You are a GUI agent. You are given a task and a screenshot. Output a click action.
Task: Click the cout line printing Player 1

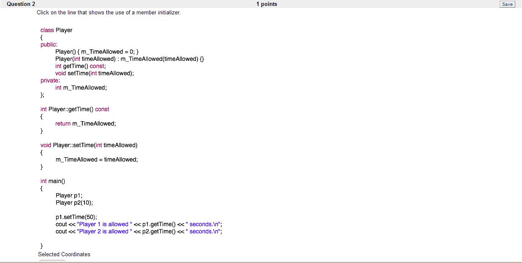(139, 224)
